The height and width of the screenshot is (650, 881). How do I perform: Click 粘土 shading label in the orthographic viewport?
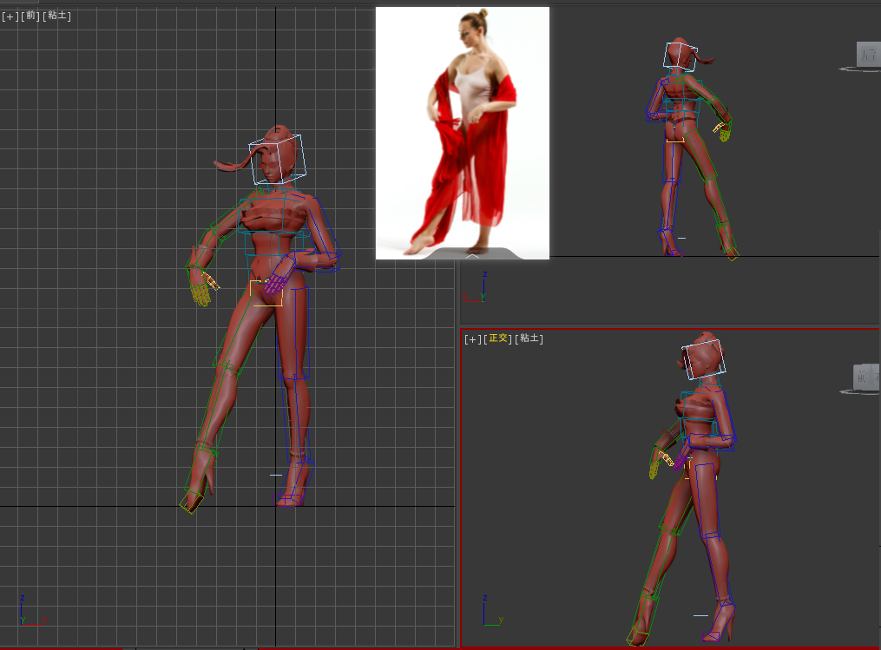[x=529, y=339]
